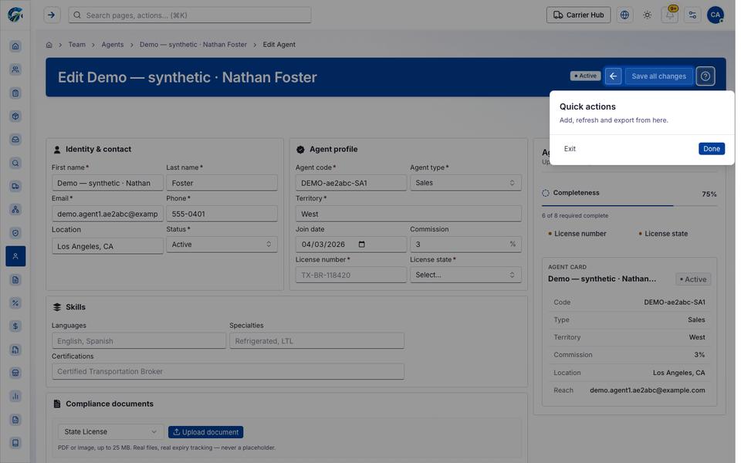The image size is (741, 463).
Task: Open the percent sign sidebar icon
Action: [x=15, y=302]
